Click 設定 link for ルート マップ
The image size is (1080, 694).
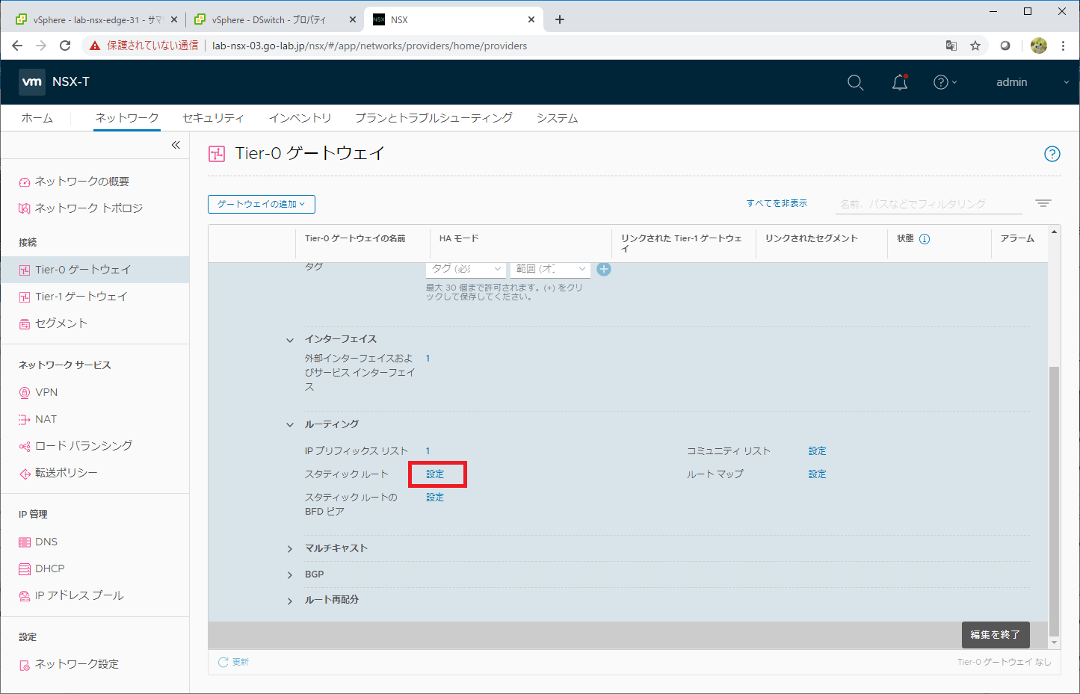817,474
